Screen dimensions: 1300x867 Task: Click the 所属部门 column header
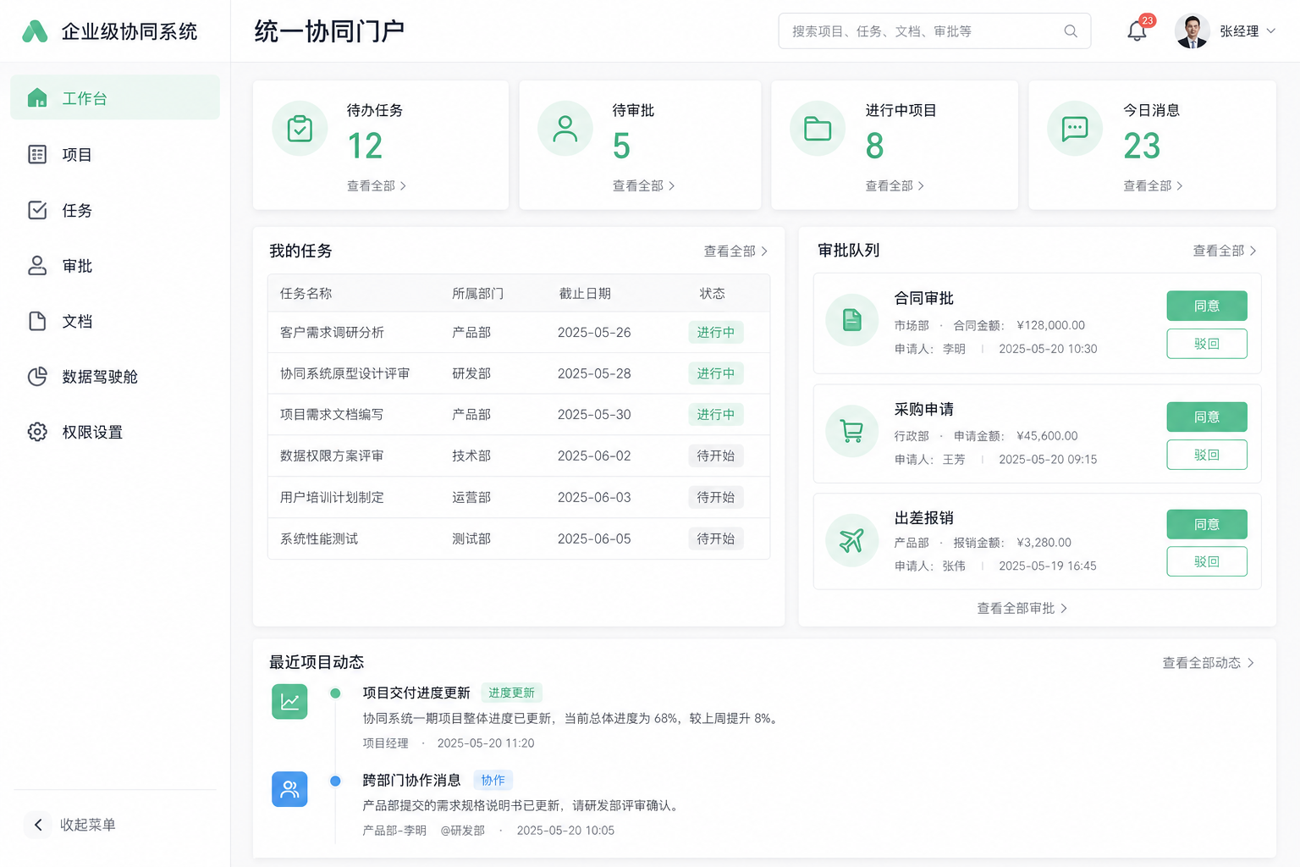[477, 294]
